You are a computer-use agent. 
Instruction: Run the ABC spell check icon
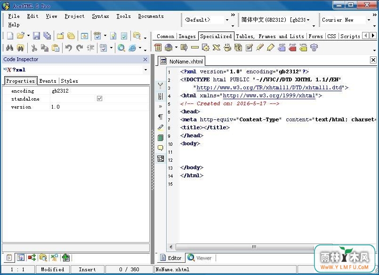point(104,48)
